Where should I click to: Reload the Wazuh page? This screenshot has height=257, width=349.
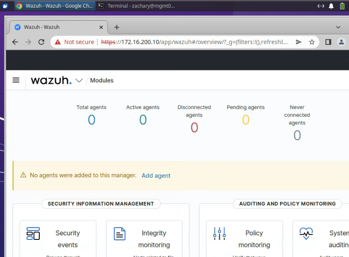tap(42, 42)
